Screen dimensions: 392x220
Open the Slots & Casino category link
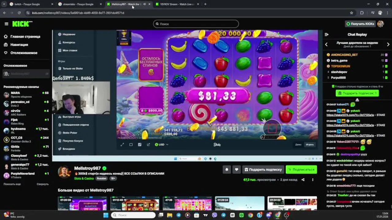tap(84, 178)
